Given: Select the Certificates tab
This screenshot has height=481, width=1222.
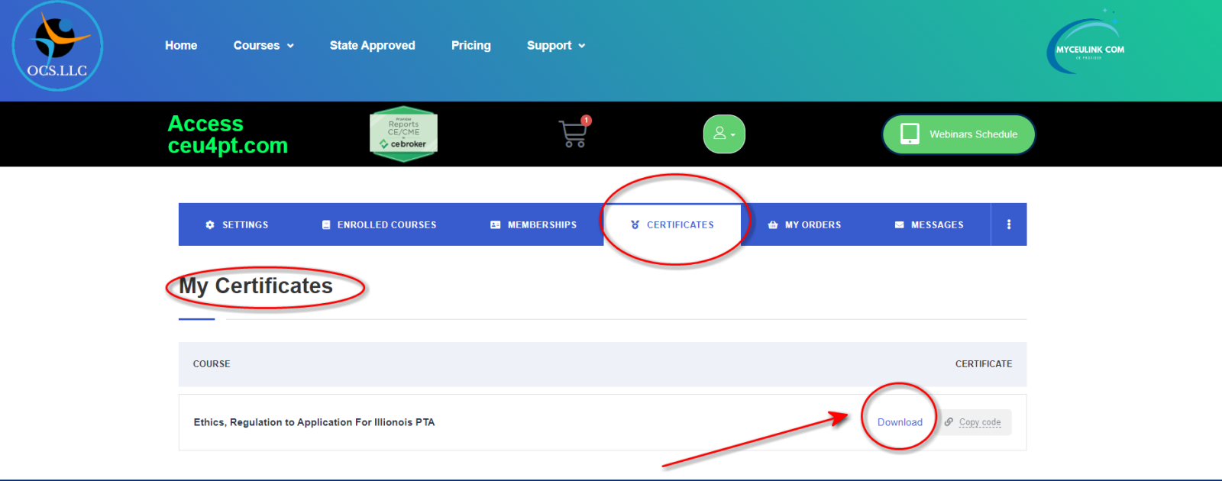Looking at the screenshot, I should pos(672,225).
